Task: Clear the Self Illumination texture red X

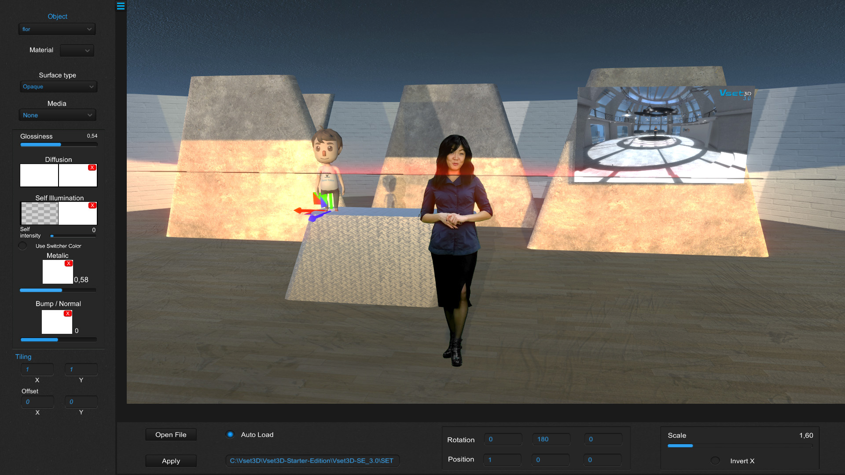Action: pos(92,205)
